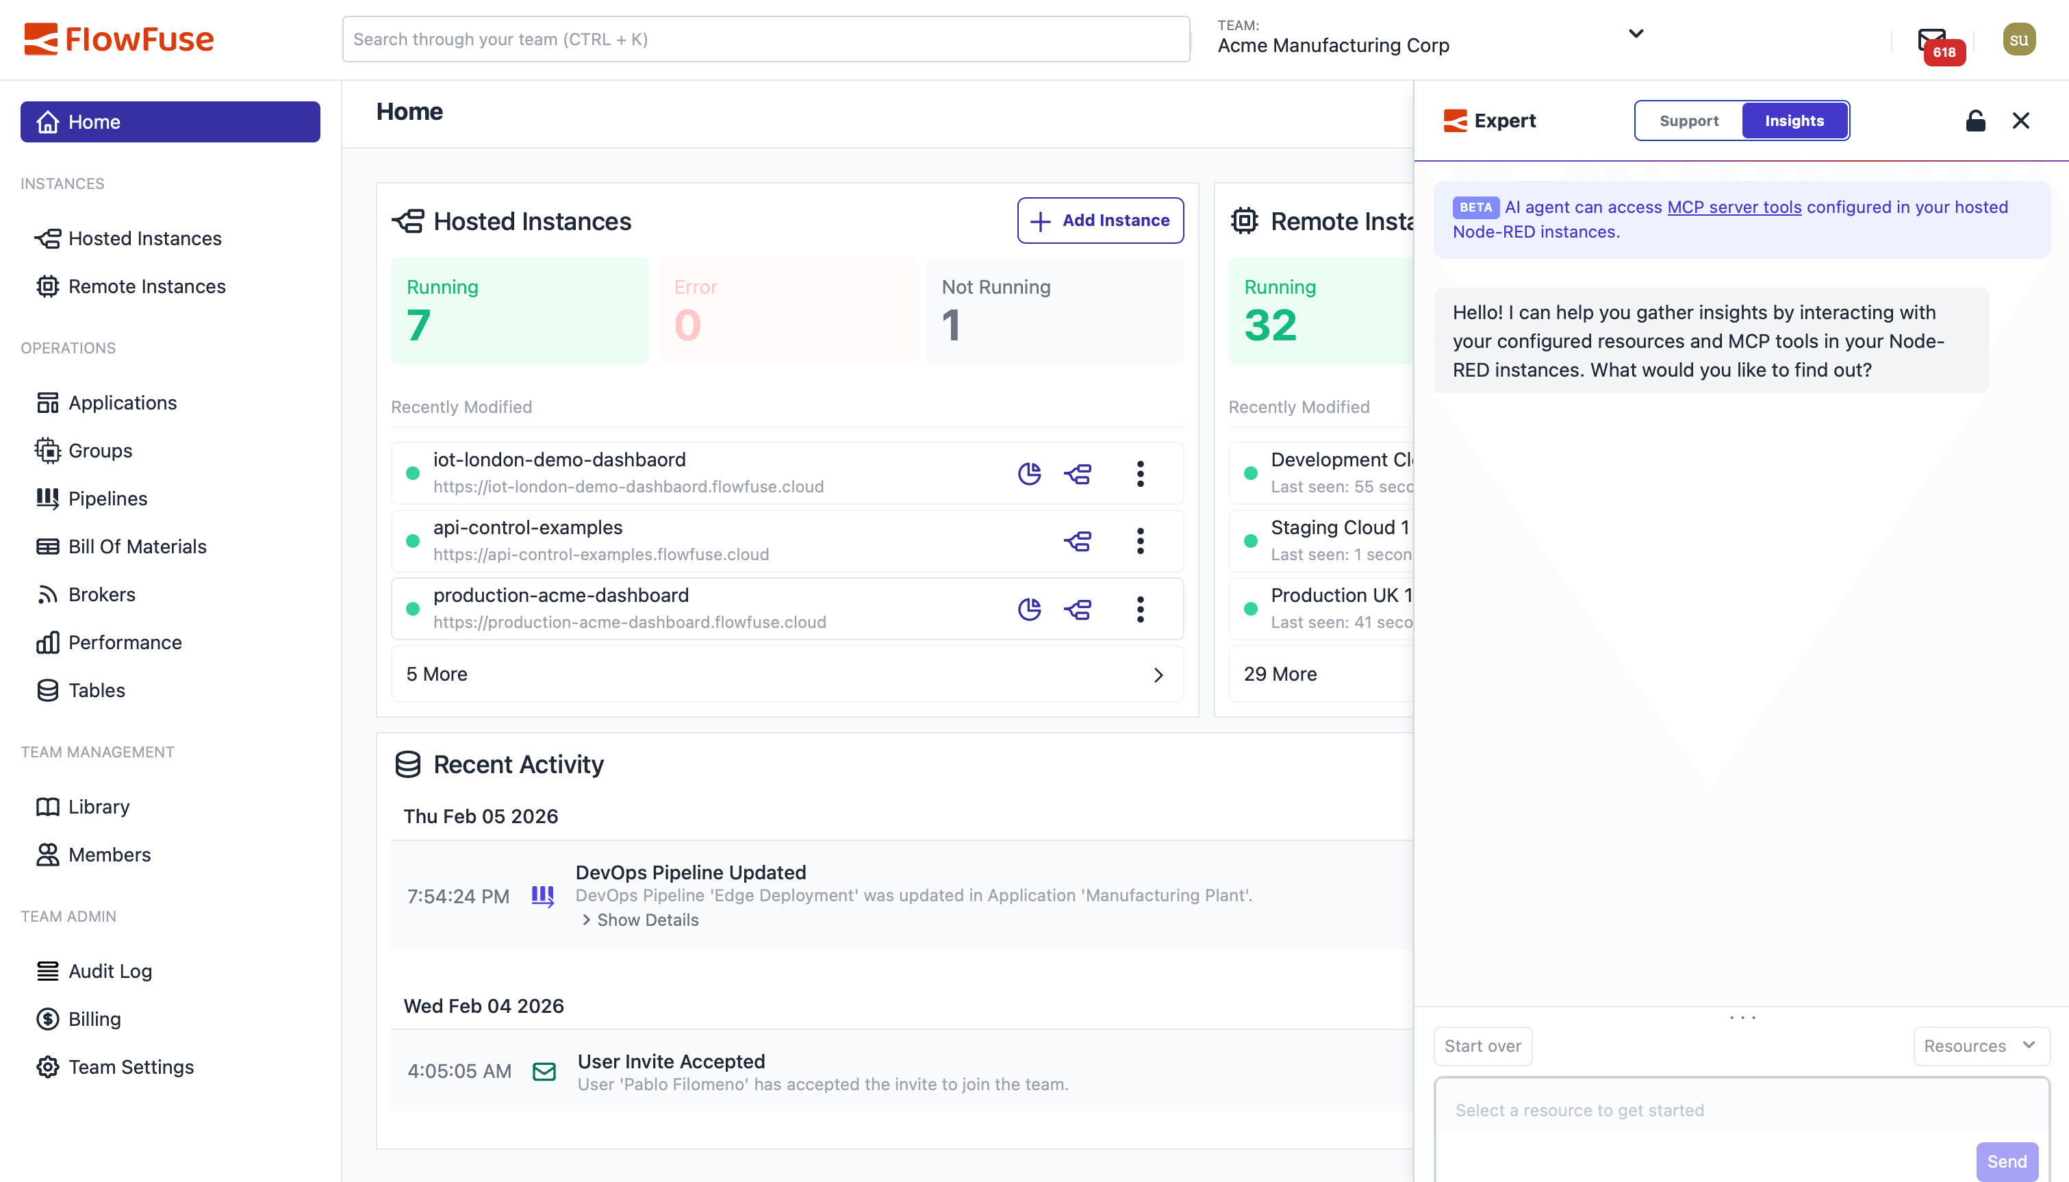Image resolution: width=2069 pixels, height=1182 pixels.
Task: Click the 'su' user avatar
Action: click(2020, 38)
